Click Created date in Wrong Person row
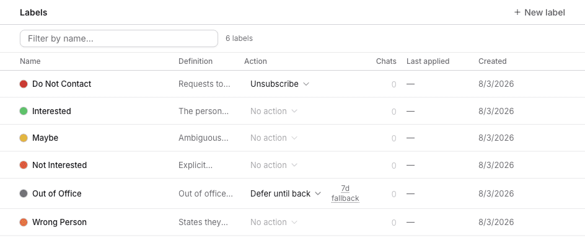 pos(496,222)
